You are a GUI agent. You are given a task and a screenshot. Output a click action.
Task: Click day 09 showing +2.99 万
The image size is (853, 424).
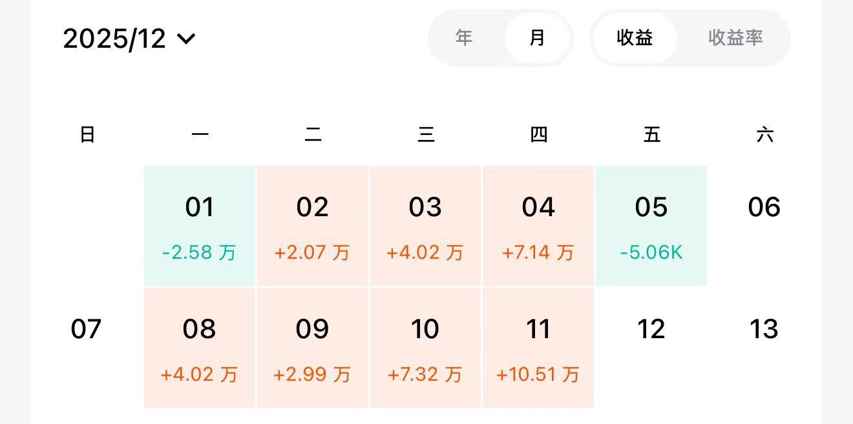[313, 348]
